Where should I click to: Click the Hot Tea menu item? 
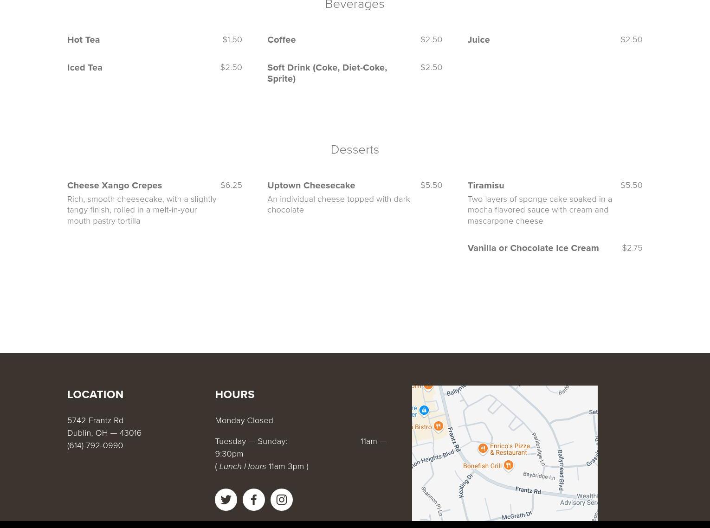click(84, 40)
